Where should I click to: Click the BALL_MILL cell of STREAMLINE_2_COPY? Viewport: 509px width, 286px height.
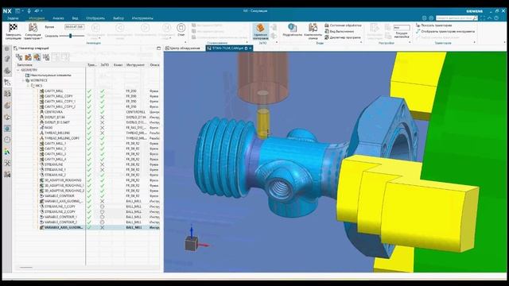(x=134, y=211)
